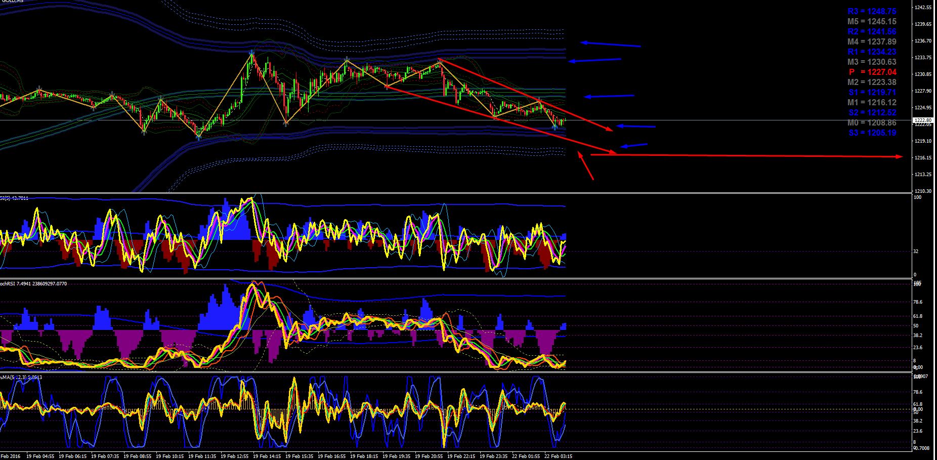The height and width of the screenshot is (460, 937).
Task: Click the 19 Feb 11:35 time label
Action: pyautogui.click(x=202, y=456)
